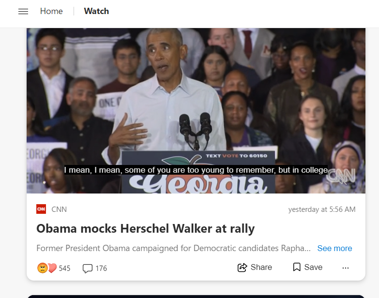Expand the description with See more
379x298 pixels.
(x=334, y=248)
